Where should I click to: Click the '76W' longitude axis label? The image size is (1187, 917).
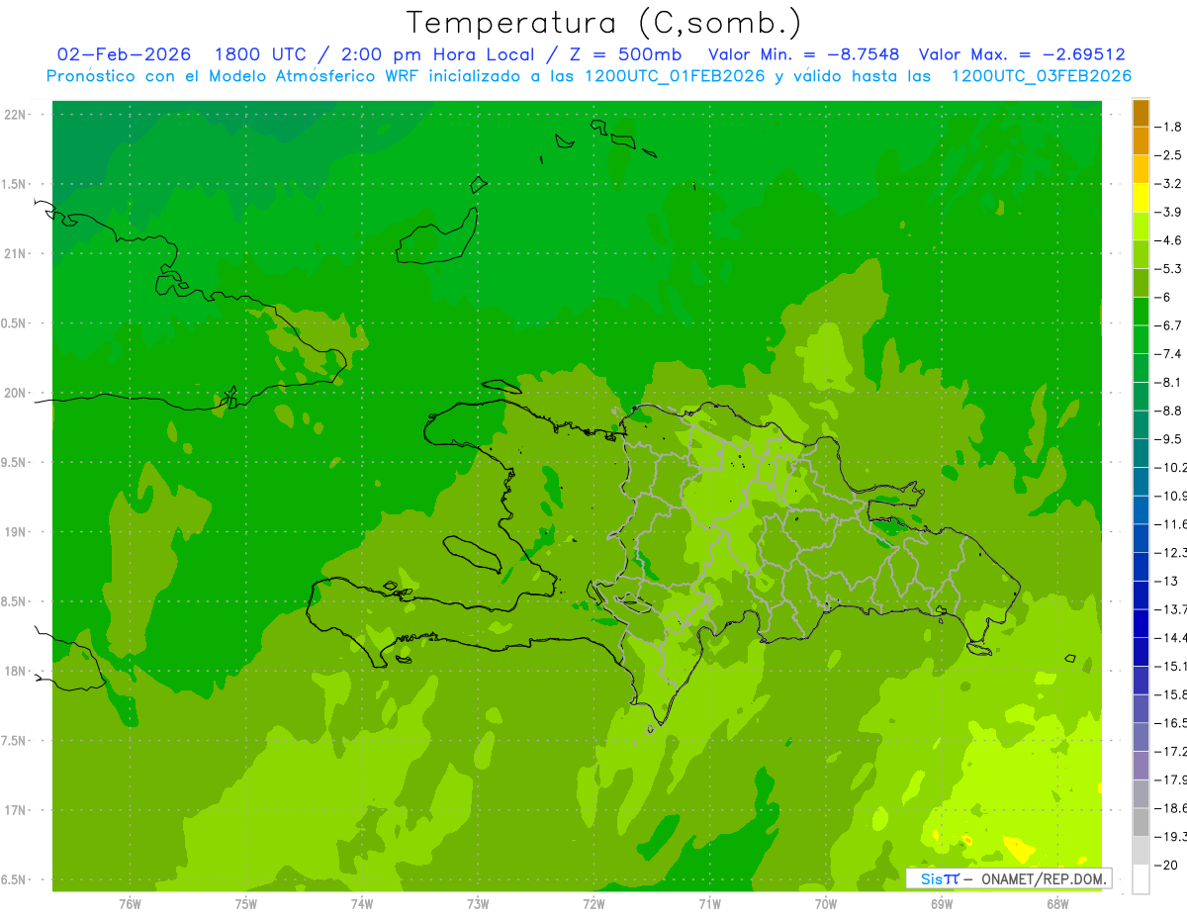(130, 903)
